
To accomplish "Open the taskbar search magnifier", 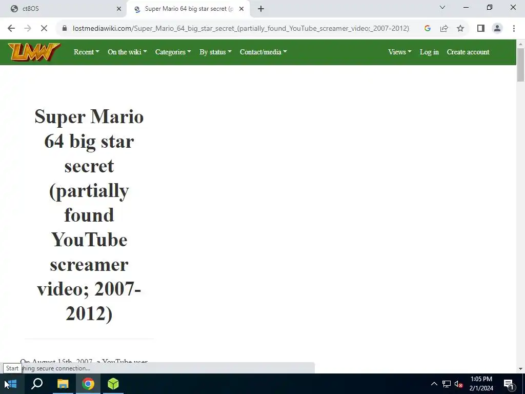I will (x=37, y=384).
